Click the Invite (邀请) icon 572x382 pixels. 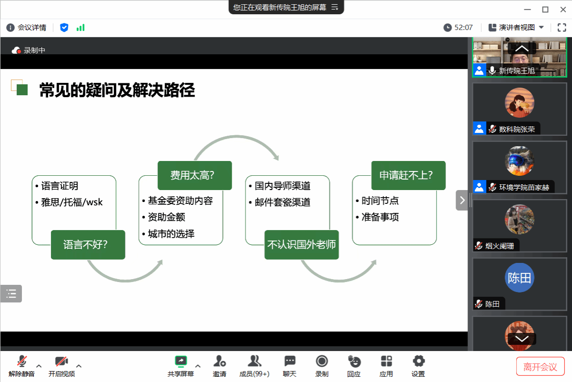pyautogui.click(x=219, y=365)
